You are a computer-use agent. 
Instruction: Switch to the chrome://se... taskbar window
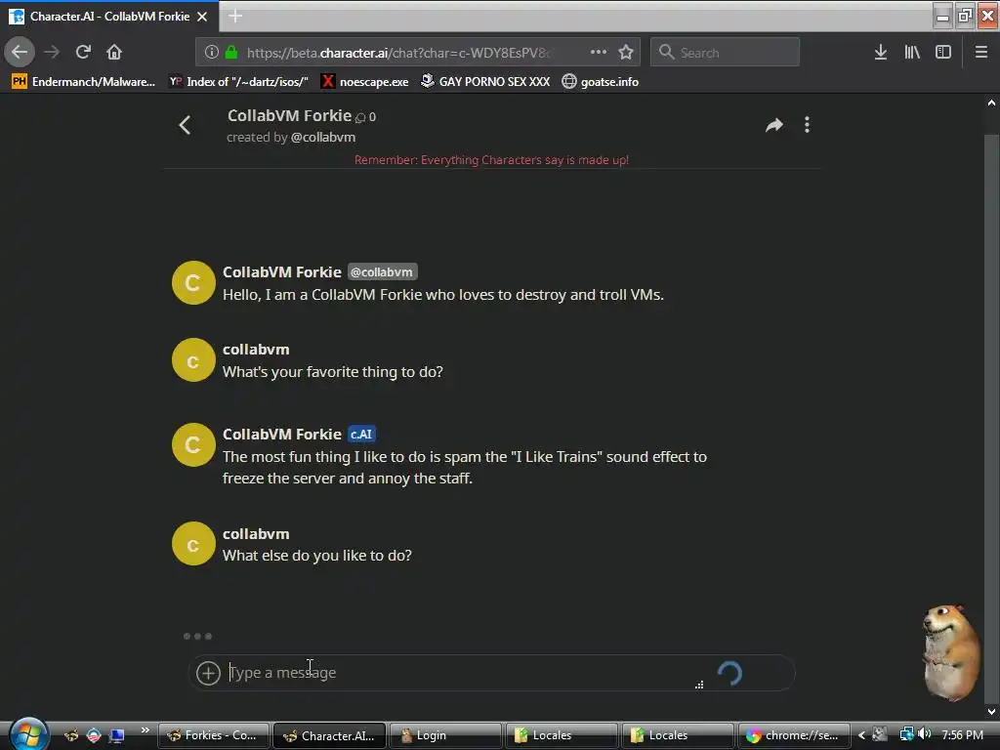[x=793, y=735]
